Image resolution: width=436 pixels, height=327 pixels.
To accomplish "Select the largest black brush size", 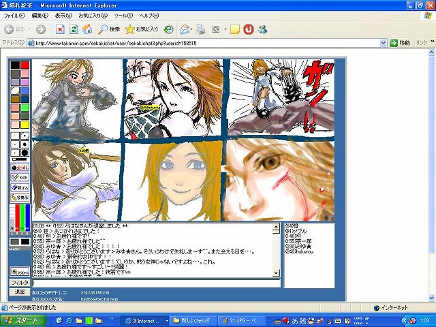I will point(25,153).
